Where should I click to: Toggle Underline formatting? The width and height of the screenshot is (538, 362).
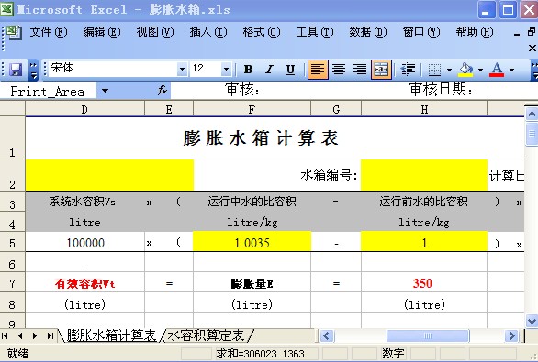(x=291, y=70)
